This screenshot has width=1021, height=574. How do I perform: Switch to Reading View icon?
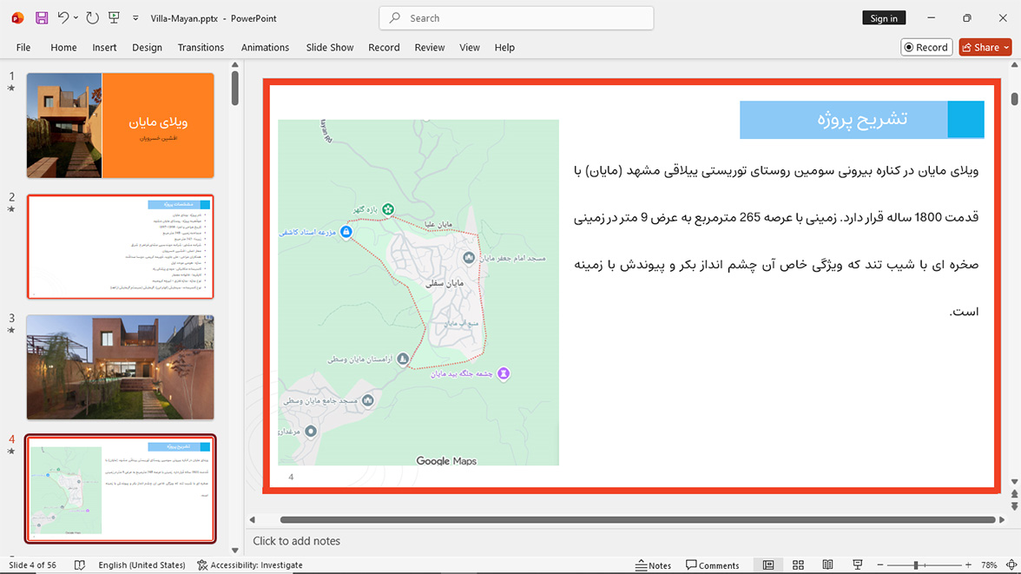pyautogui.click(x=827, y=564)
